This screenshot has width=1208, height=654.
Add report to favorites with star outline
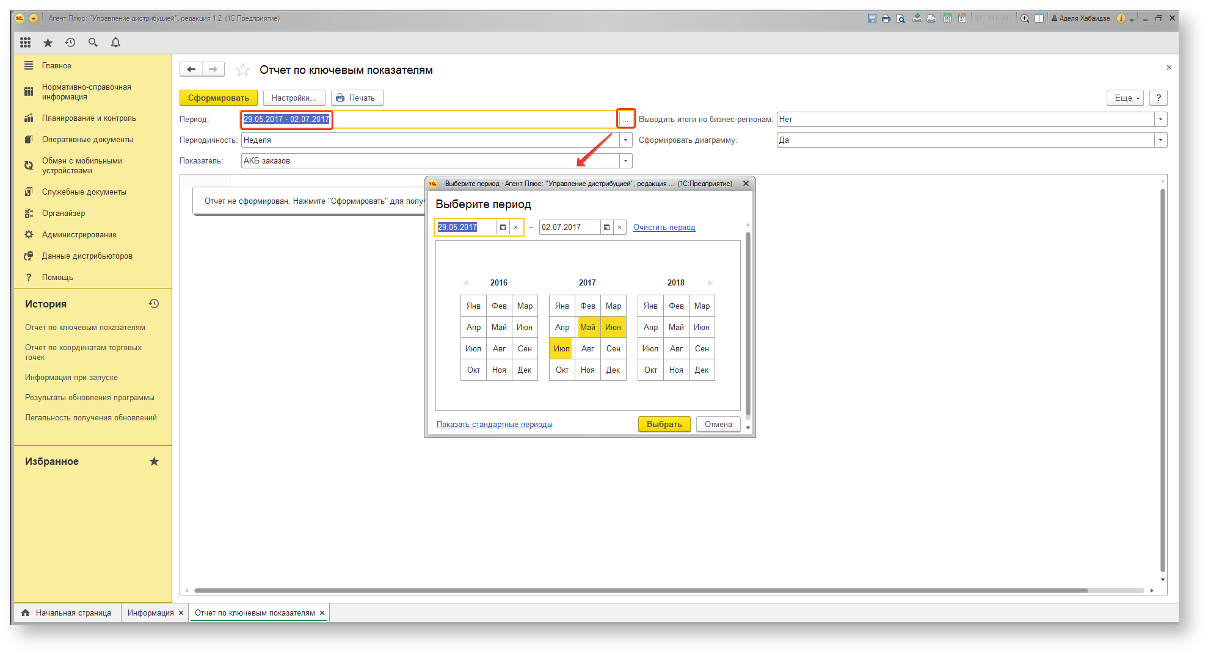(242, 70)
